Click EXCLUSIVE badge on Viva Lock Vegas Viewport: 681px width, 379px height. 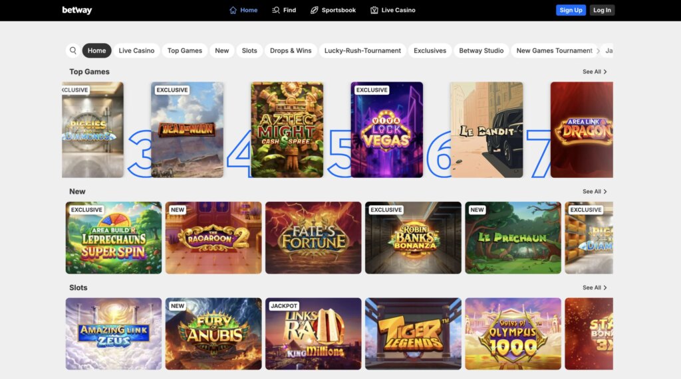tap(372, 90)
